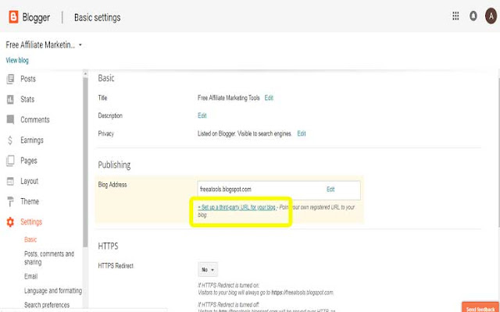This screenshot has height=312, width=500.
Task: Click the Settings gear icon
Action: tap(10, 222)
